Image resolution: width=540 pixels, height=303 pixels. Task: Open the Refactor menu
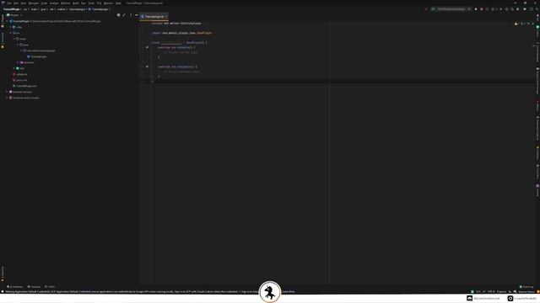66,3
